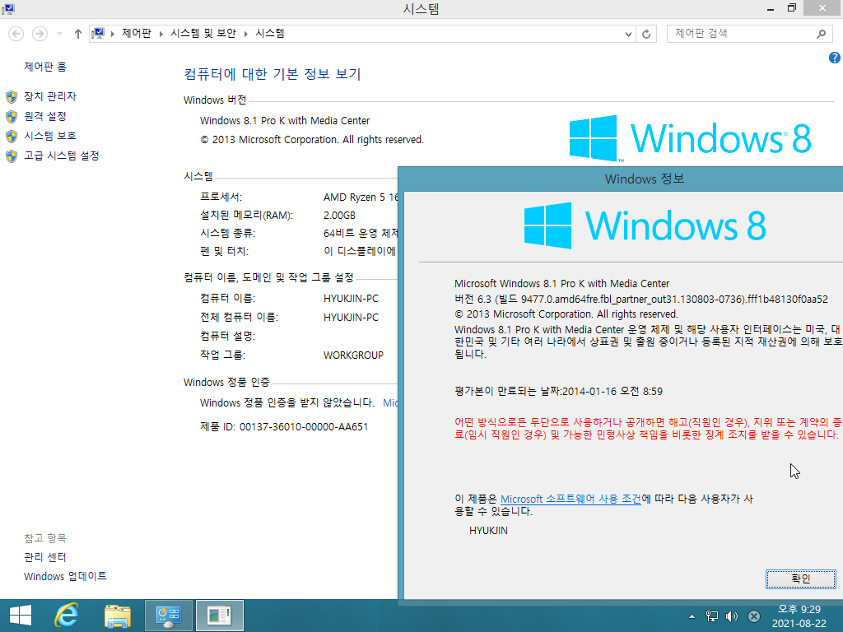Viewport: 843px width, 632px height.
Task: Click the network tray icon
Action: (x=712, y=616)
